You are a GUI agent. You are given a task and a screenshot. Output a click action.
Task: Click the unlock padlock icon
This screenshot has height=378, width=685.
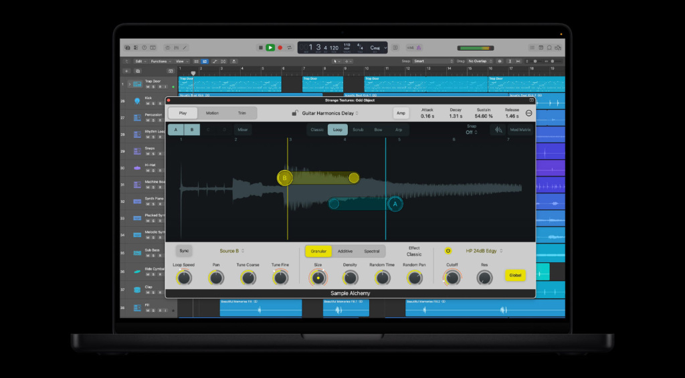pyautogui.click(x=295, y=113)
